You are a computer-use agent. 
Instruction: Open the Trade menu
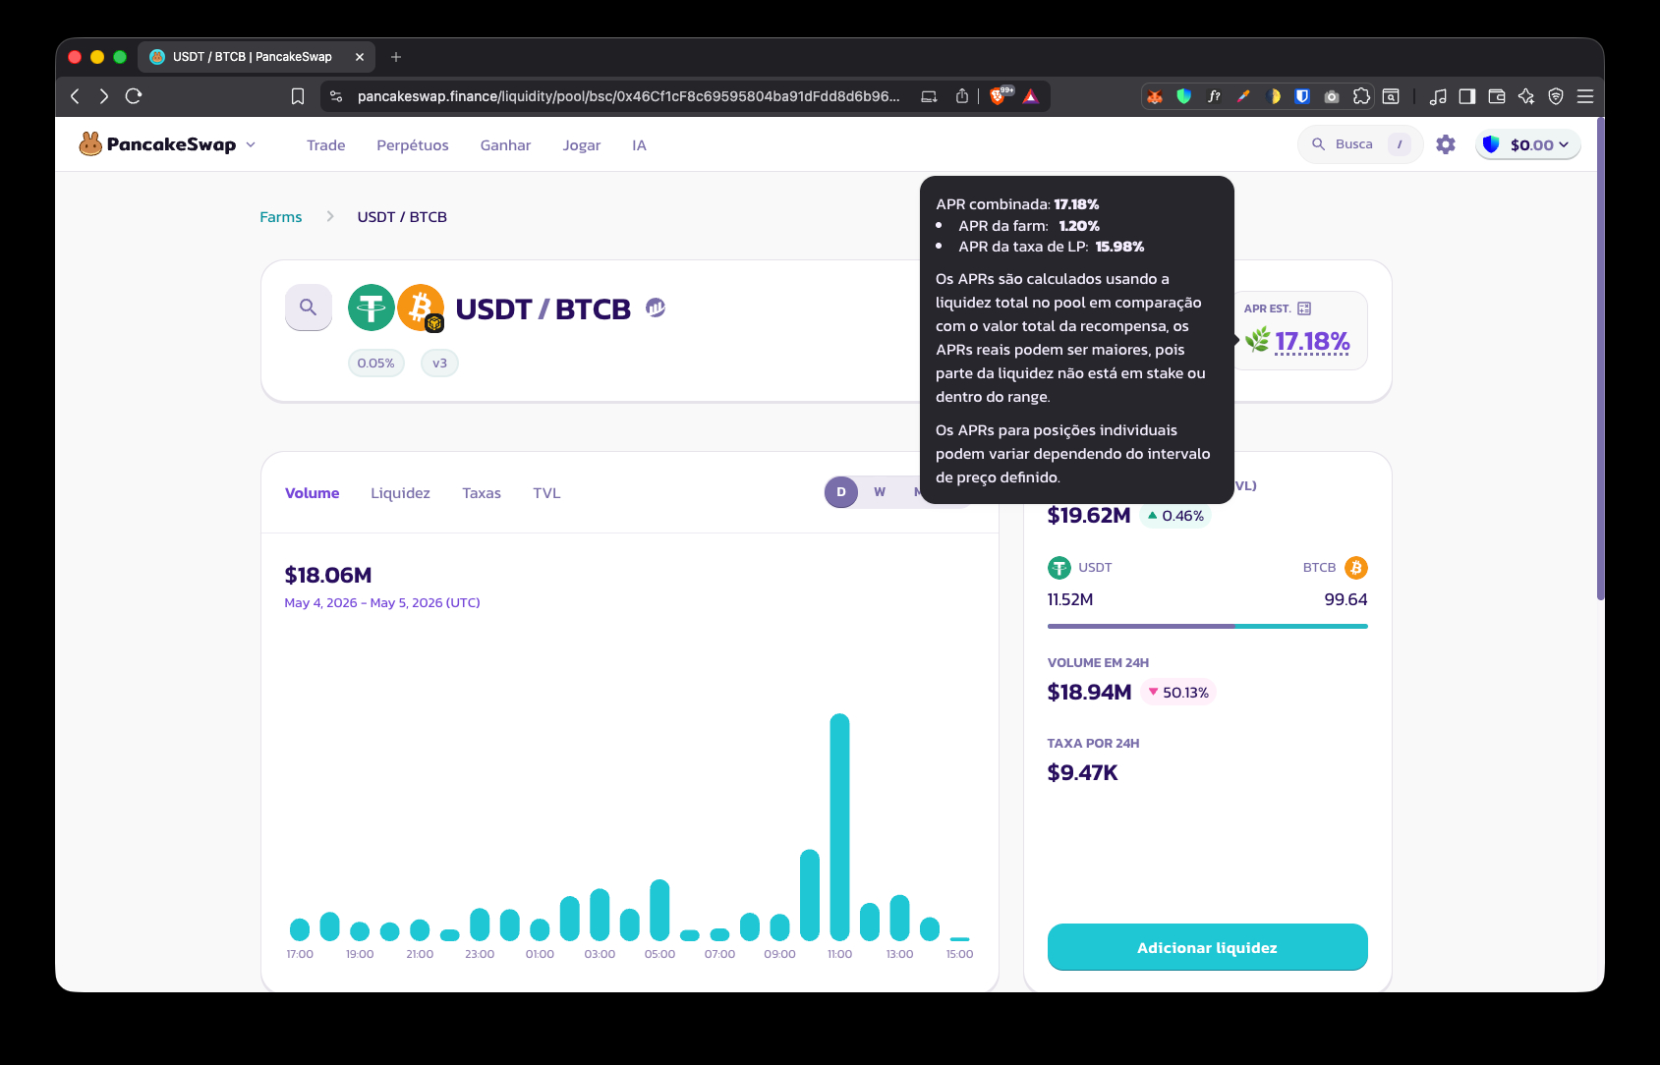point(325,145)
